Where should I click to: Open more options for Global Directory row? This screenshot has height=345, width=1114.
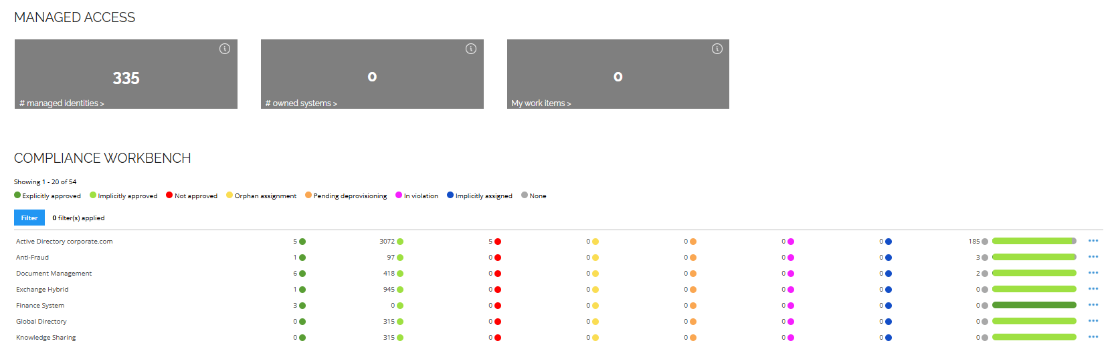pyautogui.click(x=1093, y=321)
